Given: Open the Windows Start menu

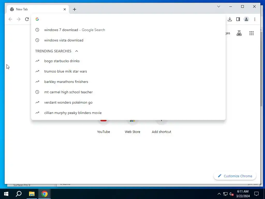Looking at the screenshot, I should (x=6, y=194).
